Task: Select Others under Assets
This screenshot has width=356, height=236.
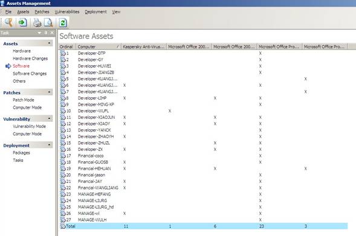Action: (x=19, y=81)
